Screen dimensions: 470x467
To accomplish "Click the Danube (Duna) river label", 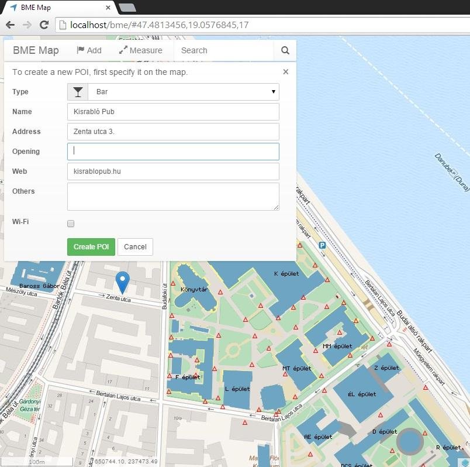I will tap(452, 172).
